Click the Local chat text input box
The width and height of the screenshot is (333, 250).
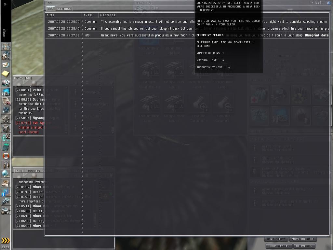pyautogui.click(x=29, y=146)
